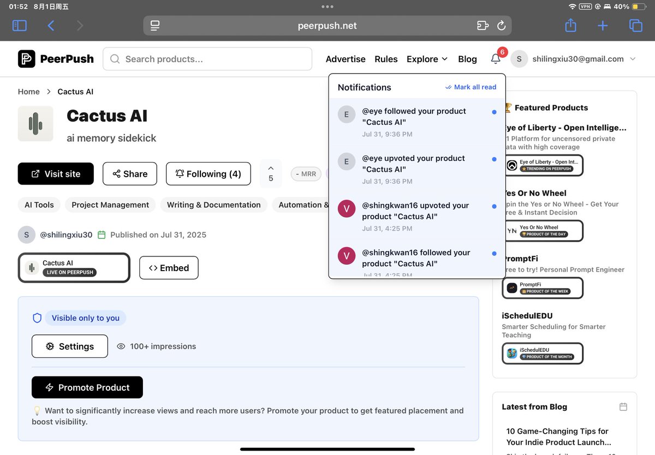Open notification @eye upvoted your product

pos(417,169)
